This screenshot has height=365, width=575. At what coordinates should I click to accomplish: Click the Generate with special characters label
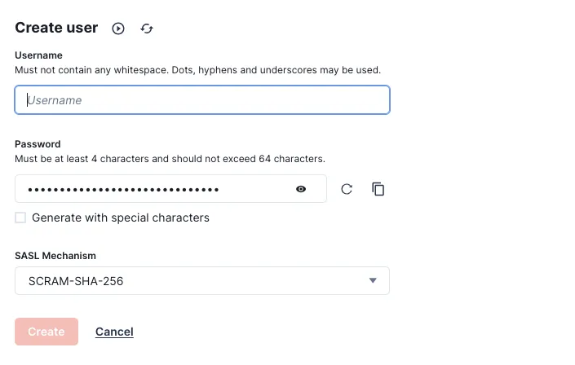coord(121,218)
